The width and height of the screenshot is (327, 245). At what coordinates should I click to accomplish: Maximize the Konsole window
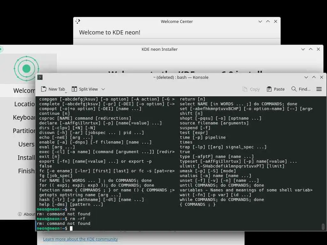314,77
